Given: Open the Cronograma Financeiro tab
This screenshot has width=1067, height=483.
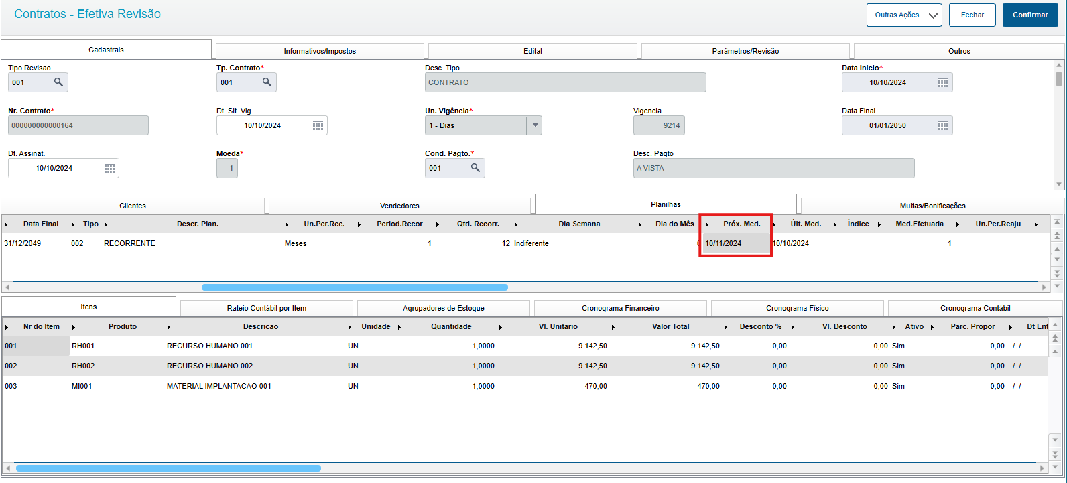Looking at the screenshot, I should pyautogui.click(x=620, y=308).
